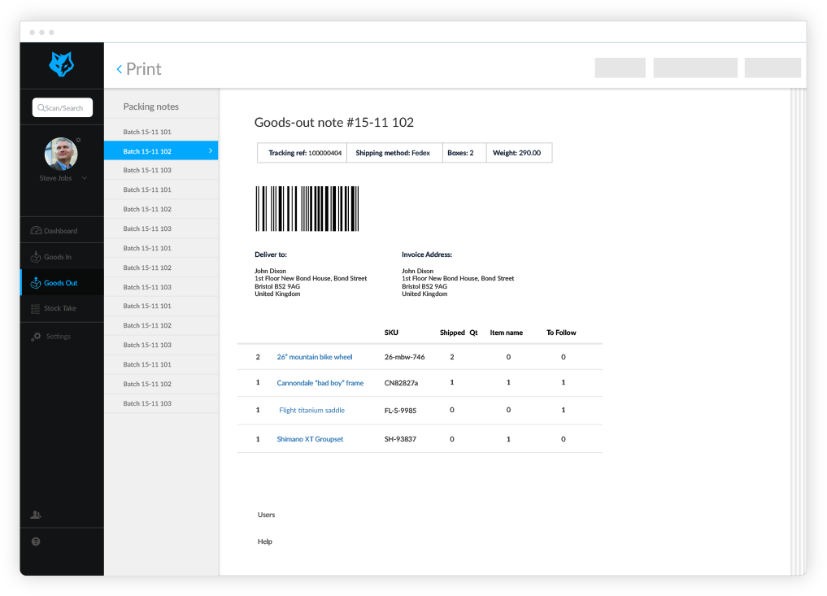Click the Help question mark icon
Viewport: 827px width, 596px height.
coord(36,542)
